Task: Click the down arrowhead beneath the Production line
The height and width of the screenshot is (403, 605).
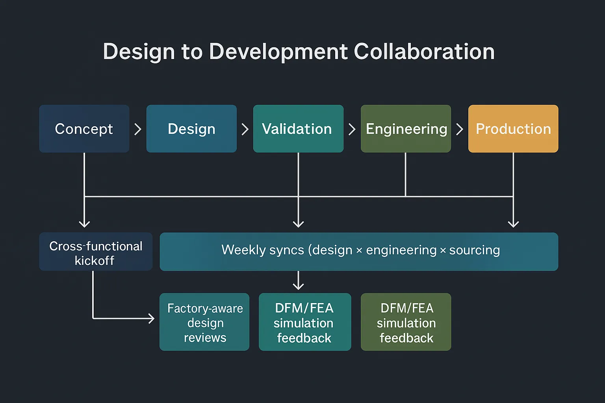Action: (x=513, y=224)
